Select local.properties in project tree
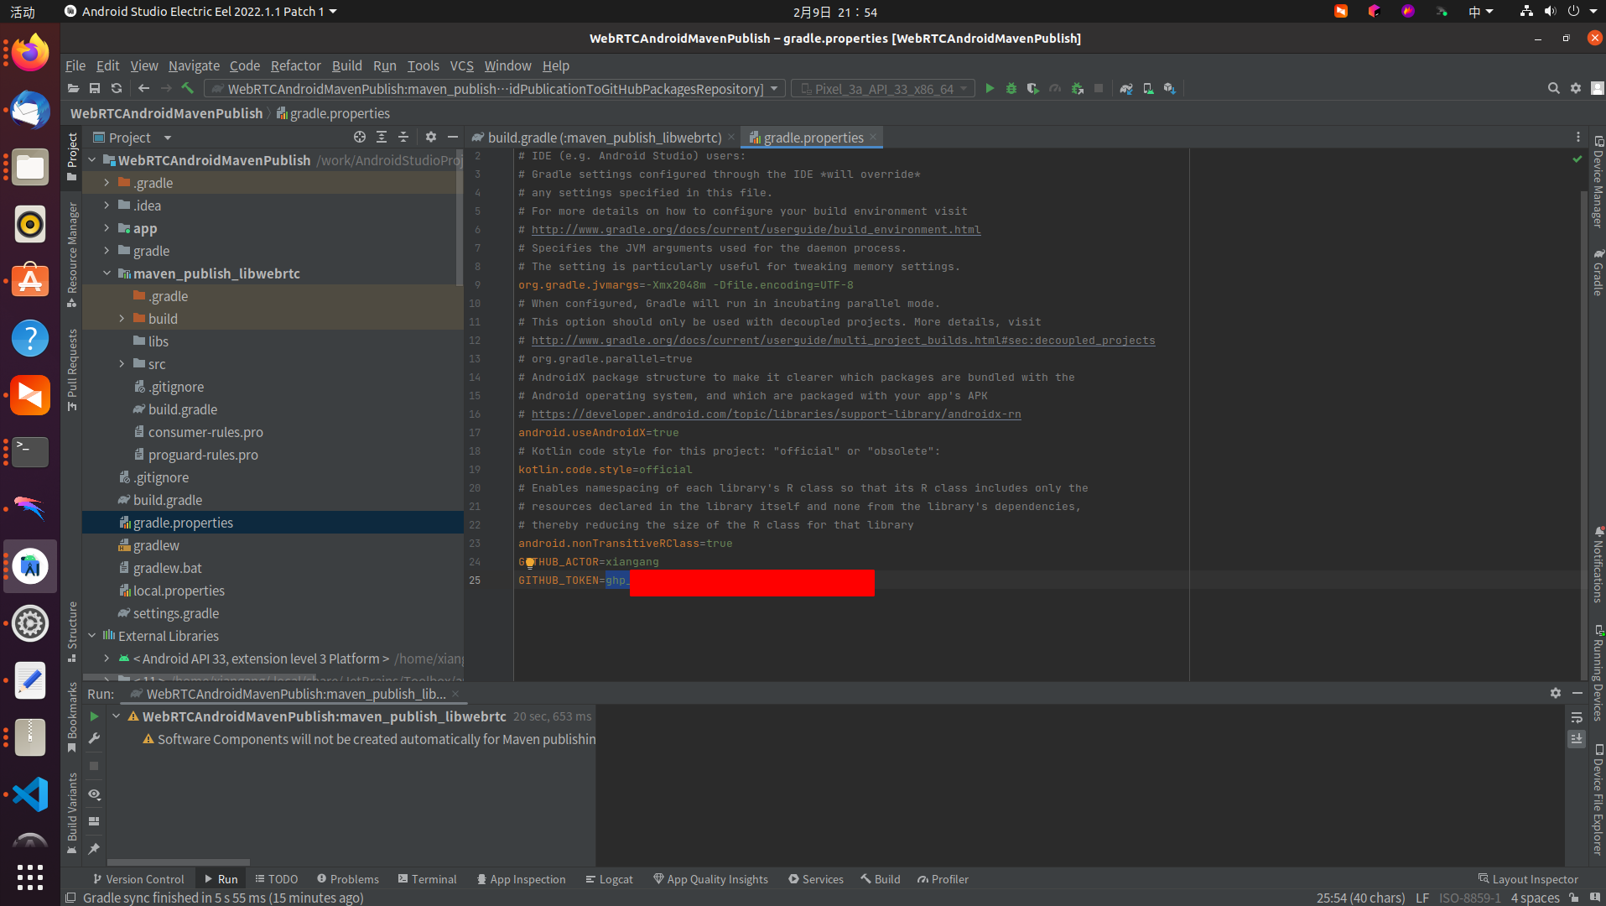Screen dimensions: 1606x906 click(179, 591)
